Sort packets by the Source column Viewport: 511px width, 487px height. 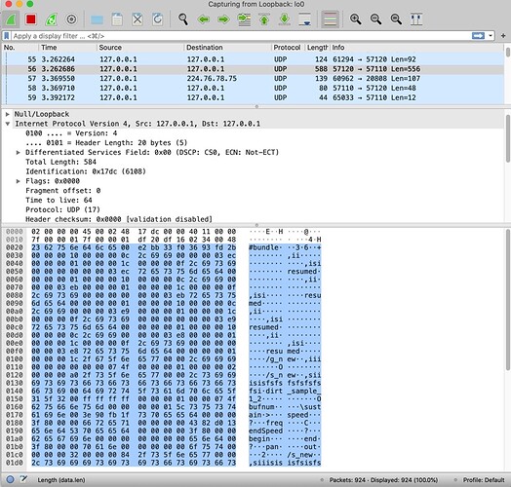pyautogui.click(x=140, y=48)
